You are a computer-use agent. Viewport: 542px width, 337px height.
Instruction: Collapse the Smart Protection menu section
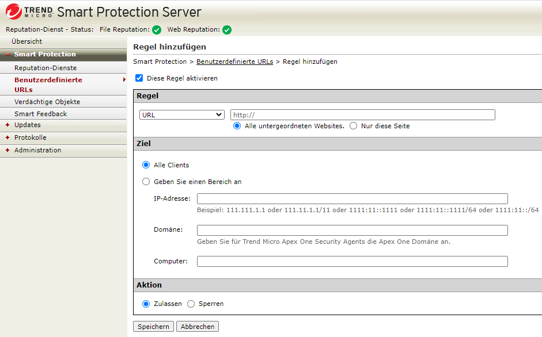7,55
